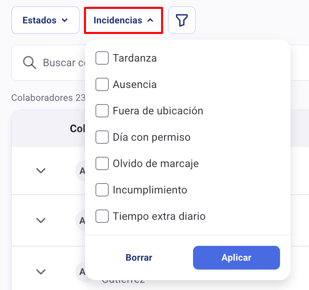This screenshot has width=309, height=290.
Task: Enable the Ausencia filter checkbox
Action: click(x=102, y=85)
